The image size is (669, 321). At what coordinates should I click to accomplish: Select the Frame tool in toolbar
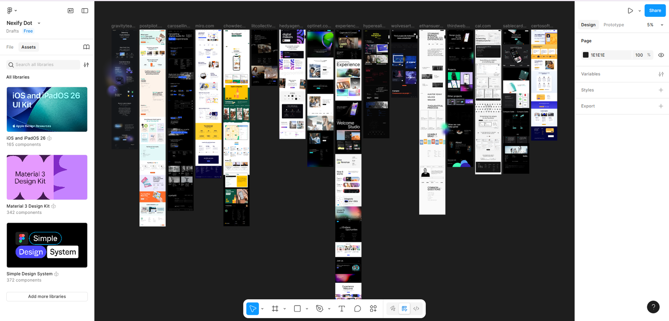275,309
